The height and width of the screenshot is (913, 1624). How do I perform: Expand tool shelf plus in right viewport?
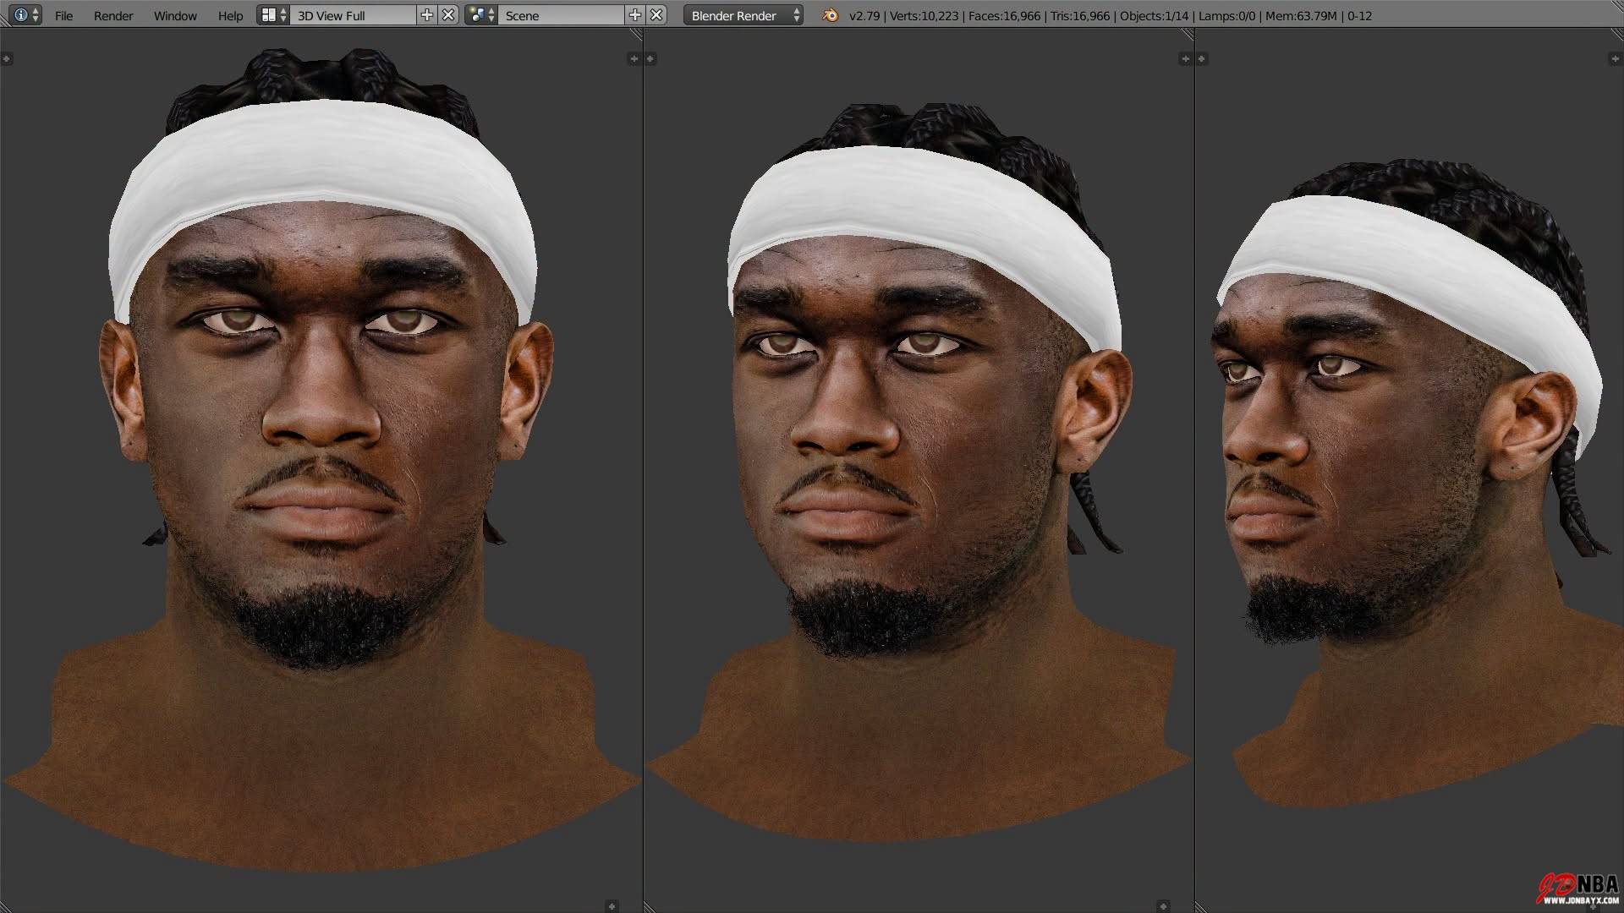click(1202, 59)
